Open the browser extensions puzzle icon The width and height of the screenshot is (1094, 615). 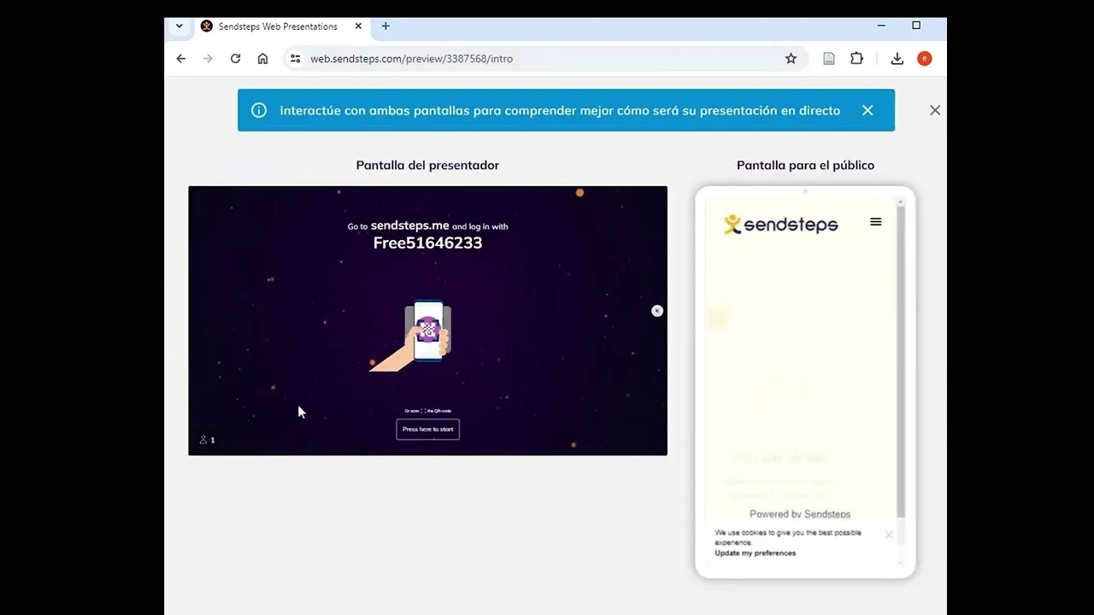click(x=856, y=59)
